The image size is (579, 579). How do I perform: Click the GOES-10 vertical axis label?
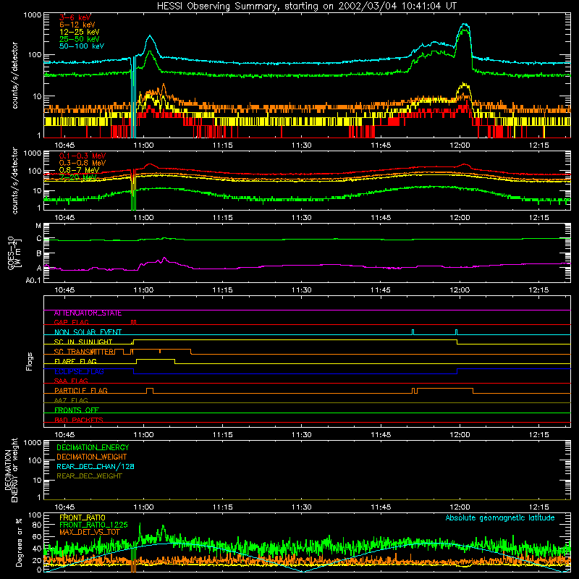[14, 253]
